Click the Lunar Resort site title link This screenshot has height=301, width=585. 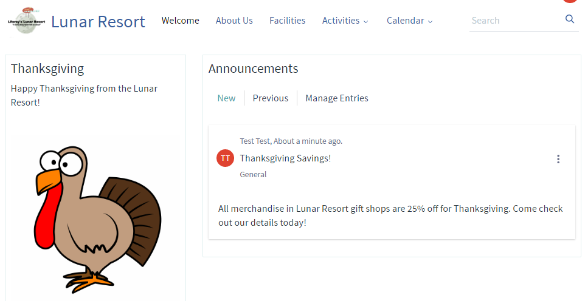tap(98, 22)
